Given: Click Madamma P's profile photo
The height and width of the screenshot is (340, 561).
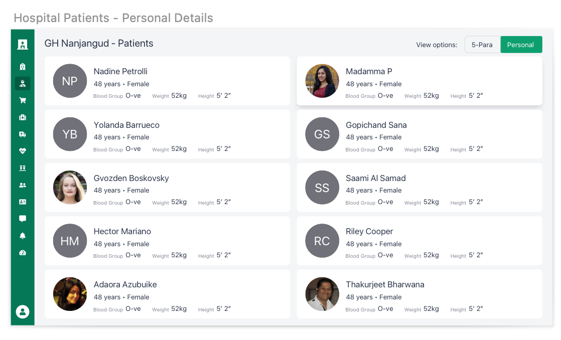Looking at the screenshot, I should tap(322, 80).
